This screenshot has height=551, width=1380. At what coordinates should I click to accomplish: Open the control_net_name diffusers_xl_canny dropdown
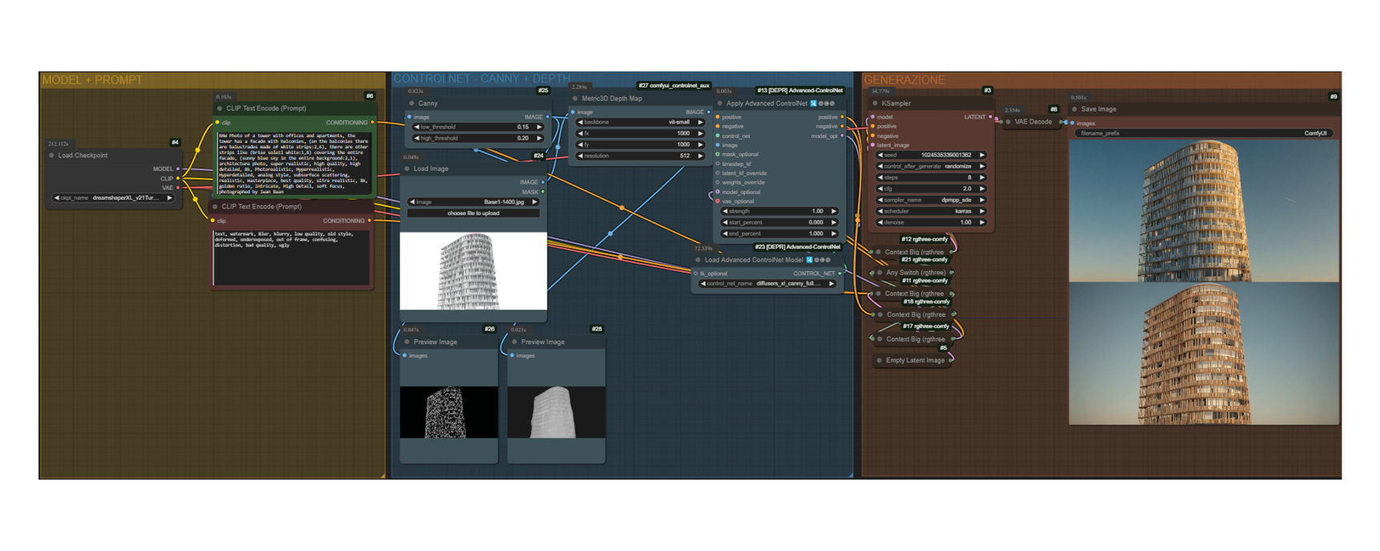click(x=767, y=283)
